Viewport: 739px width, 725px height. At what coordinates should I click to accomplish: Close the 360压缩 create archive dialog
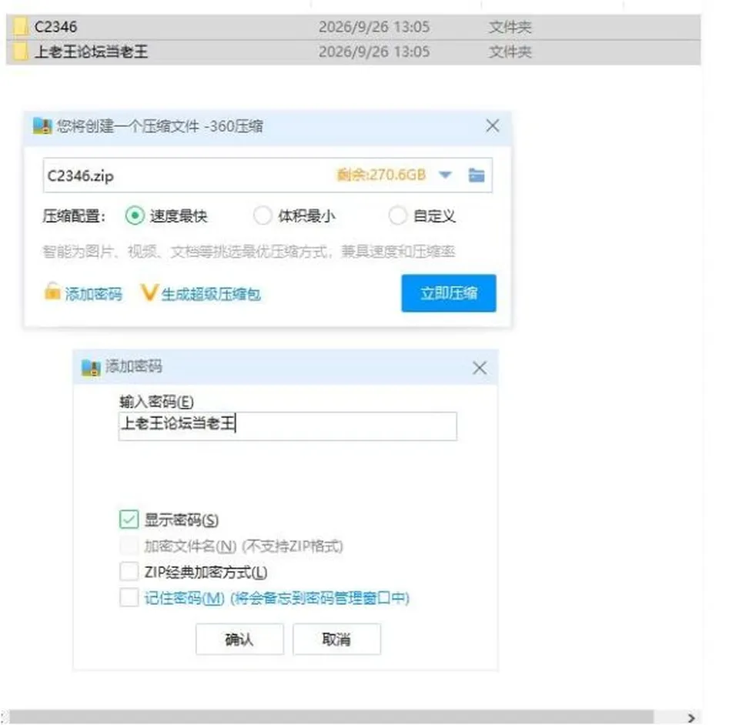click(493, 125)
